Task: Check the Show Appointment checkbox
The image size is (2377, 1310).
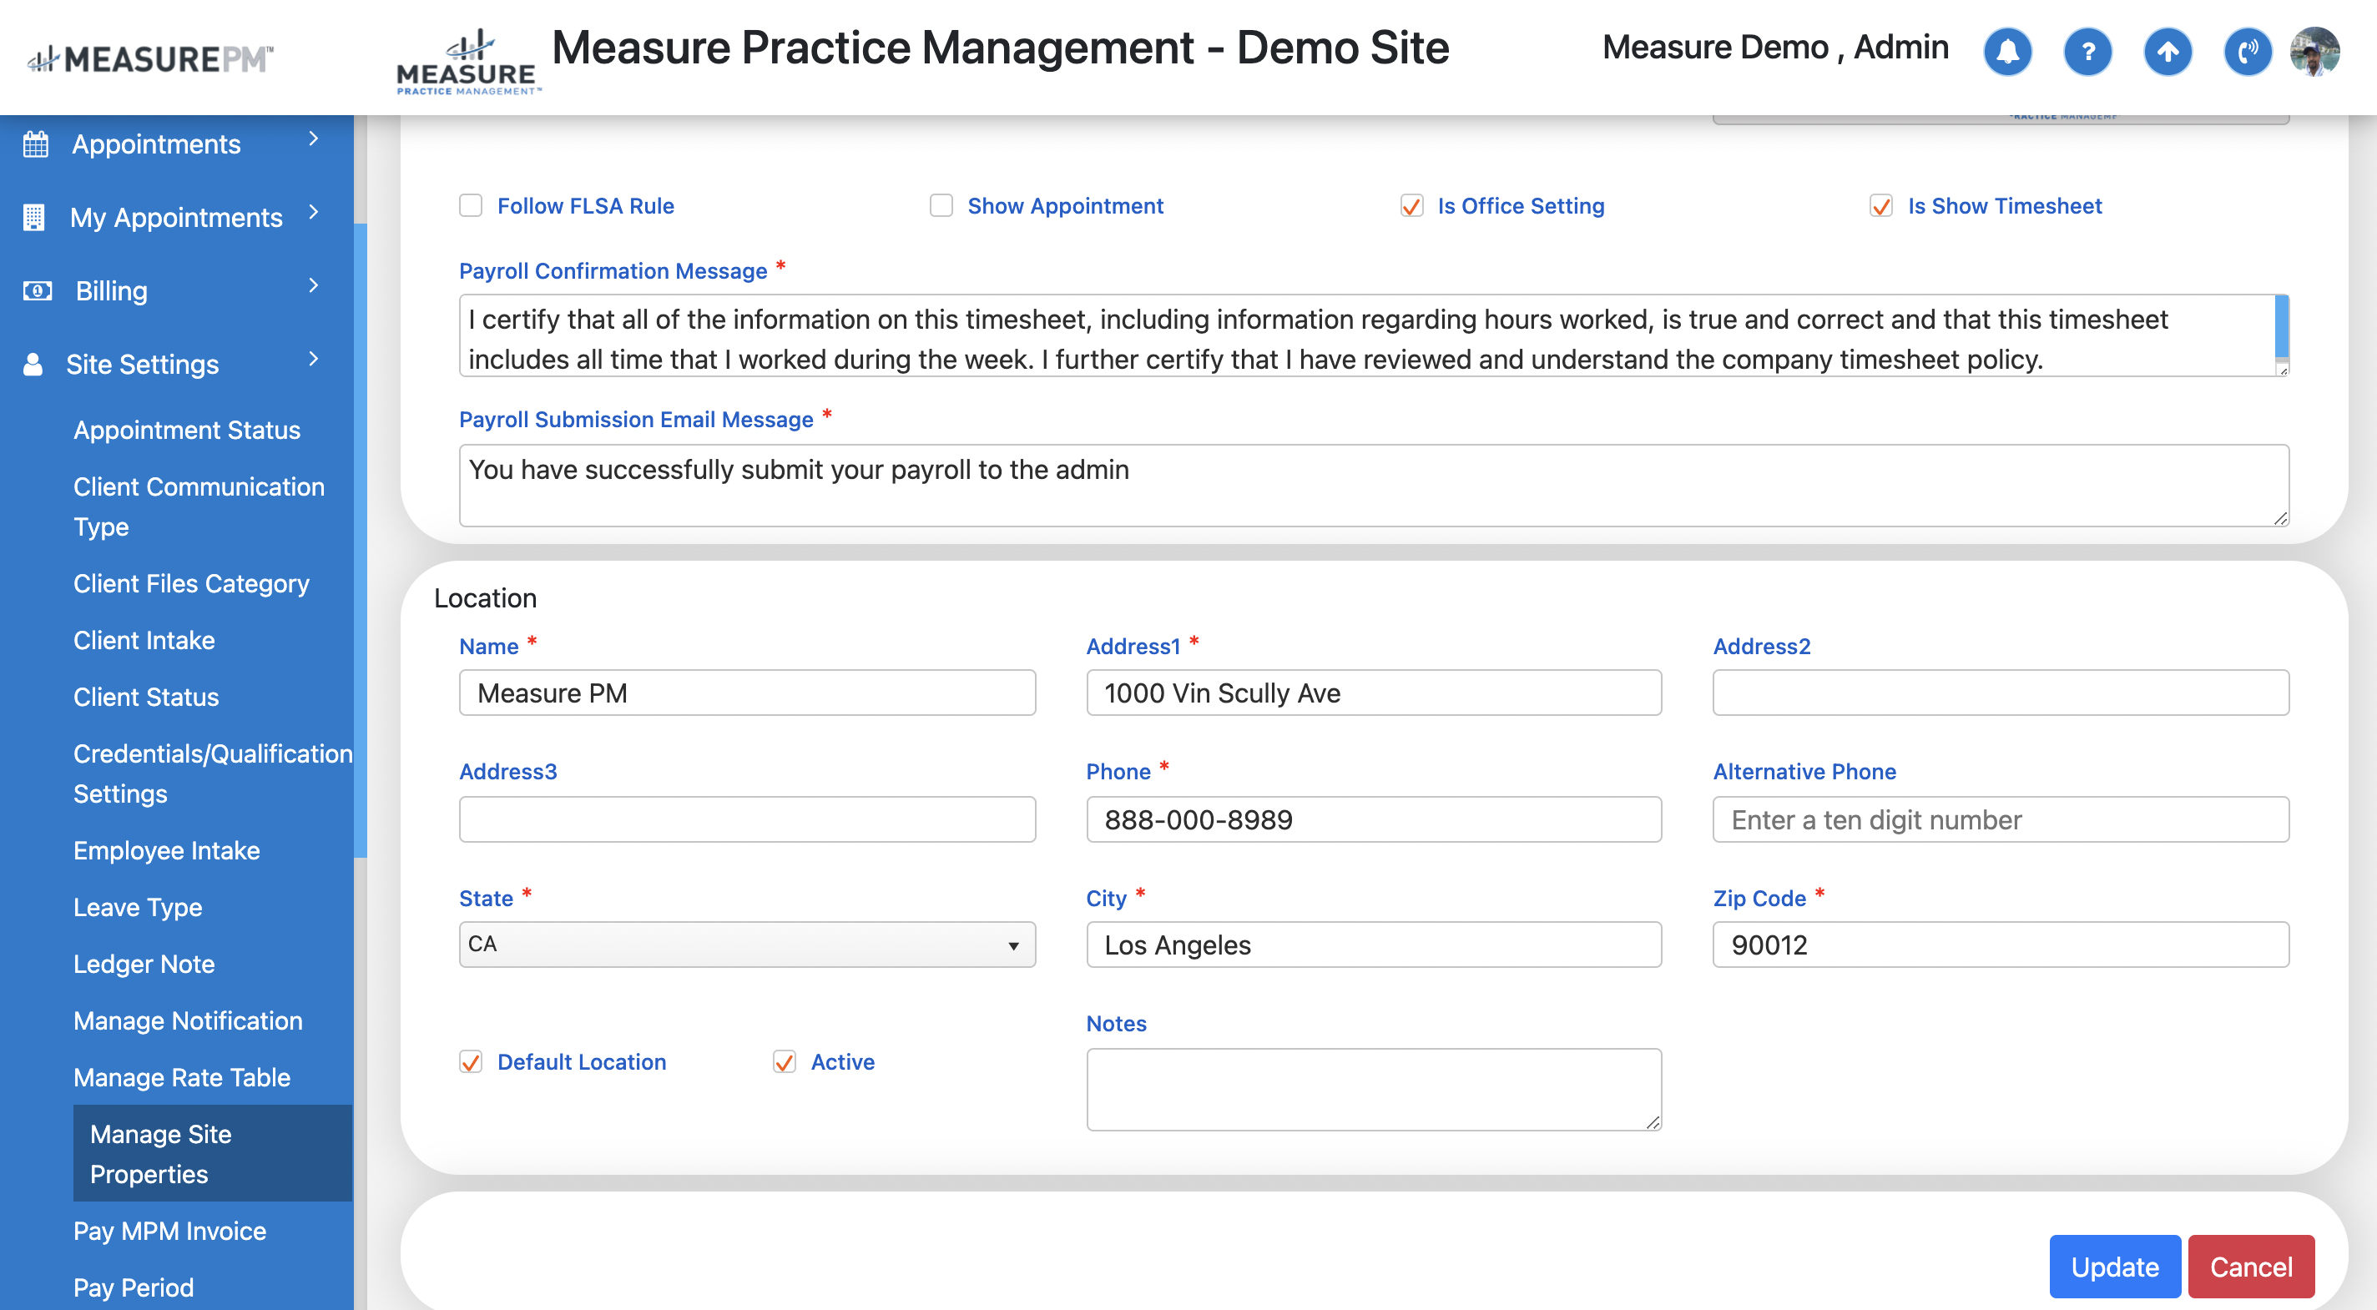Action: pos(941,206)
